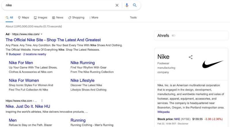This screenshot has height=127, width=230.
Task: Click the location pin beside Budapest
Action: click(x=7, y=54)
